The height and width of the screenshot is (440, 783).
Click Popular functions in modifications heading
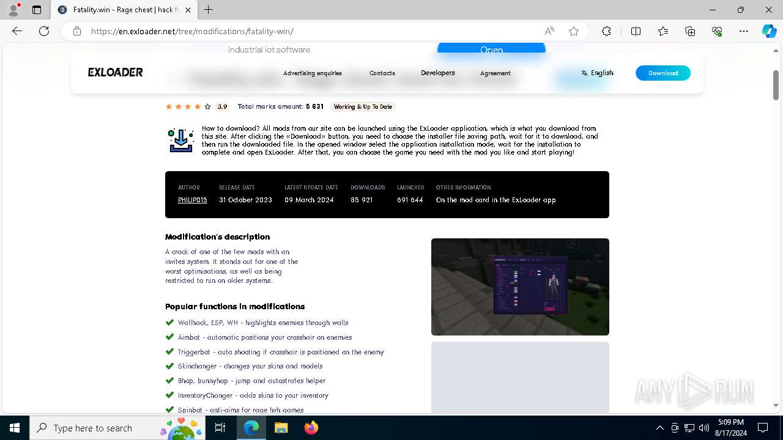[x=235, y=306]
